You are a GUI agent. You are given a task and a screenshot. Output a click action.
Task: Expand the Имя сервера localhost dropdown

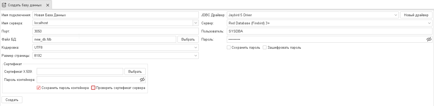coord(196,23)
